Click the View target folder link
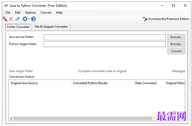192x126 pixels. point(21,71)
